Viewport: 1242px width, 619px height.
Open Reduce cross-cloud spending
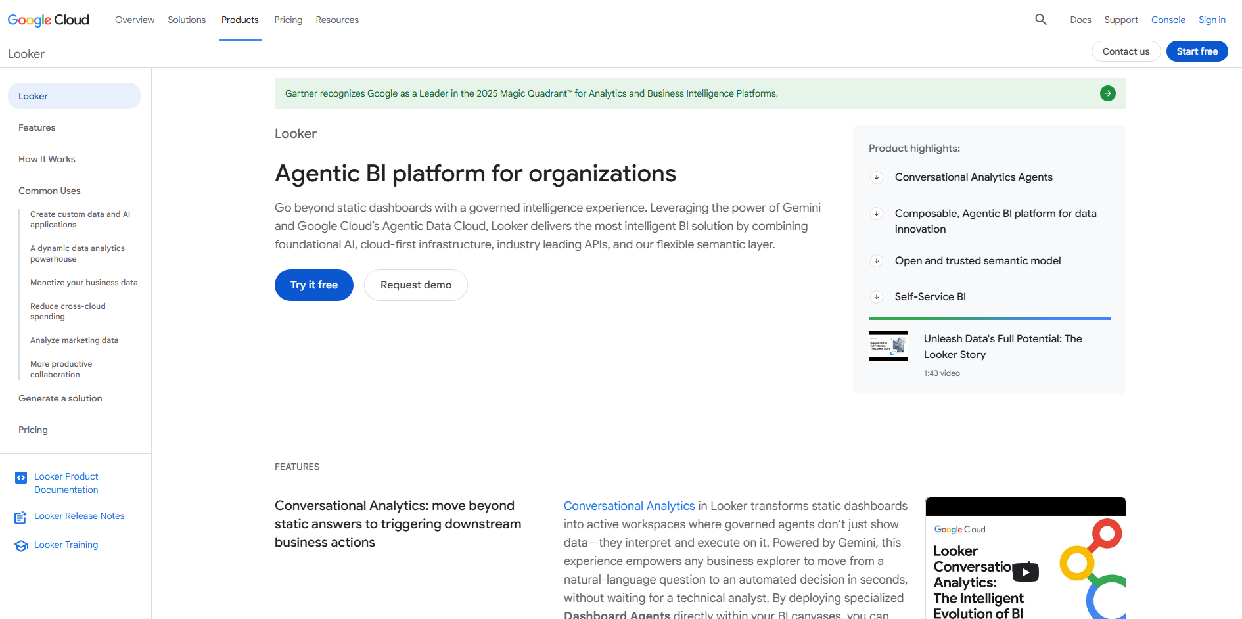[68, 311]
